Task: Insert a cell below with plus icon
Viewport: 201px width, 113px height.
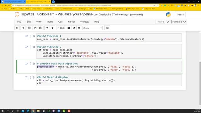Action: coord(23,28)
